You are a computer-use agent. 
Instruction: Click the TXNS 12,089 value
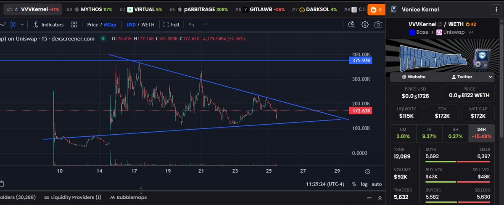(x=403, y=157)
